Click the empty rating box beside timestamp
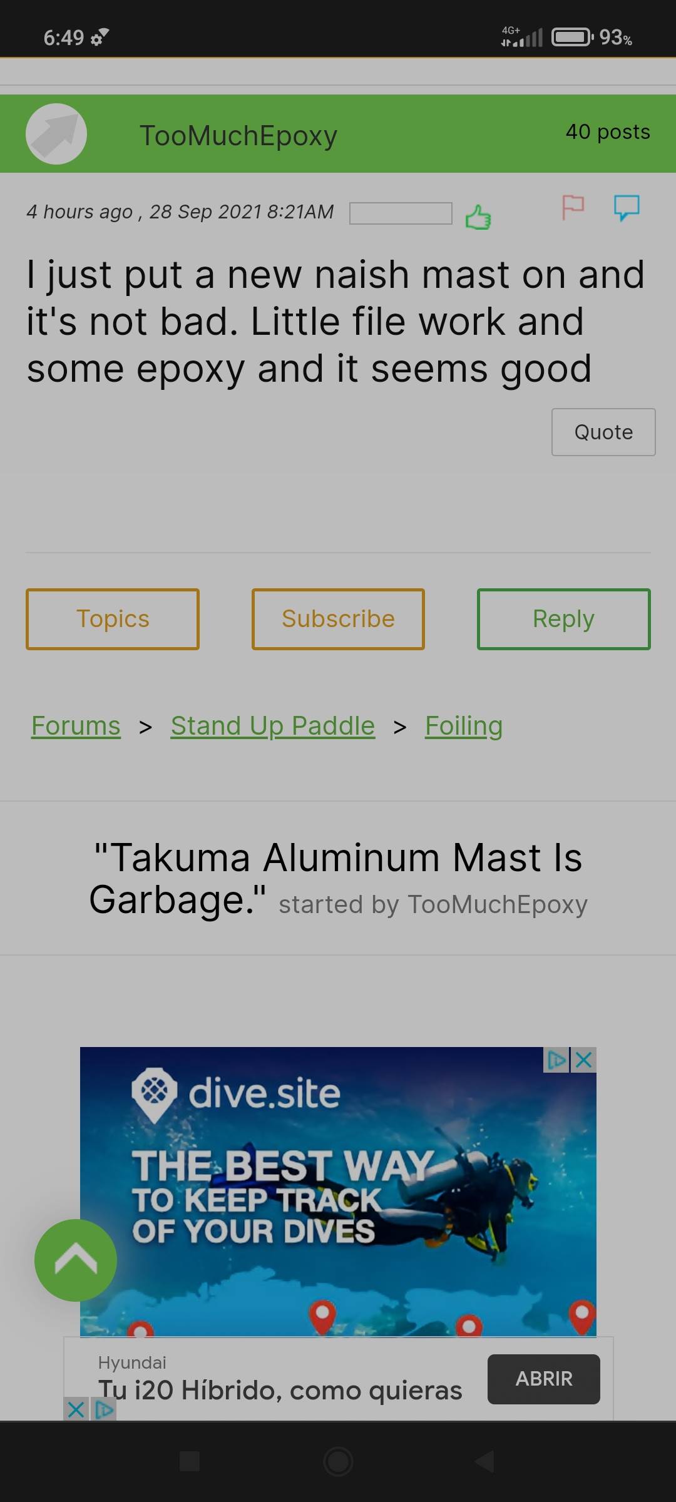Image resolution: width=676 pixels, height=1502 pixels. (x=401, y=213)
